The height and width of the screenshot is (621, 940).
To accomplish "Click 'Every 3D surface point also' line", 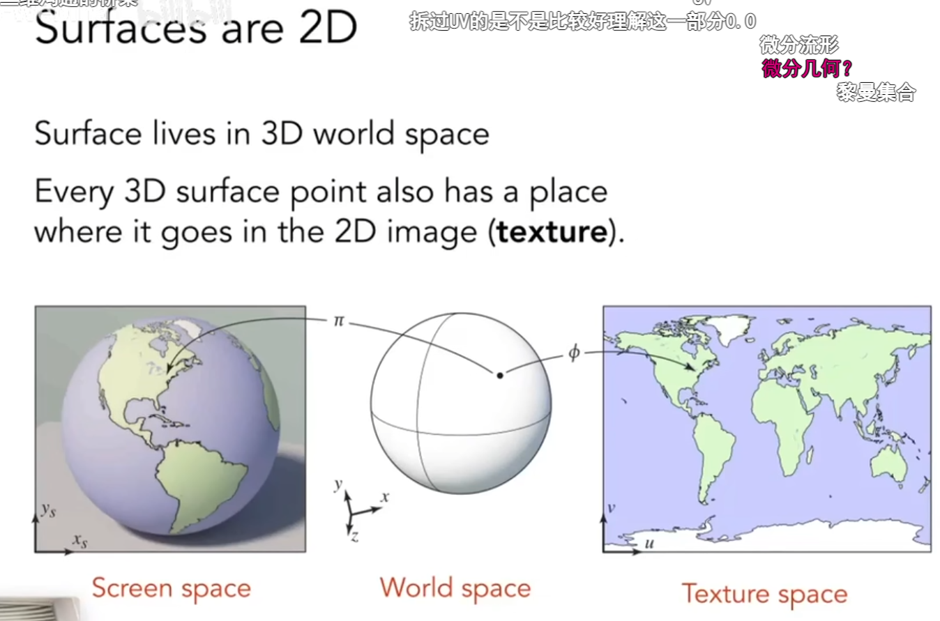I will click(x=321, y=191).
